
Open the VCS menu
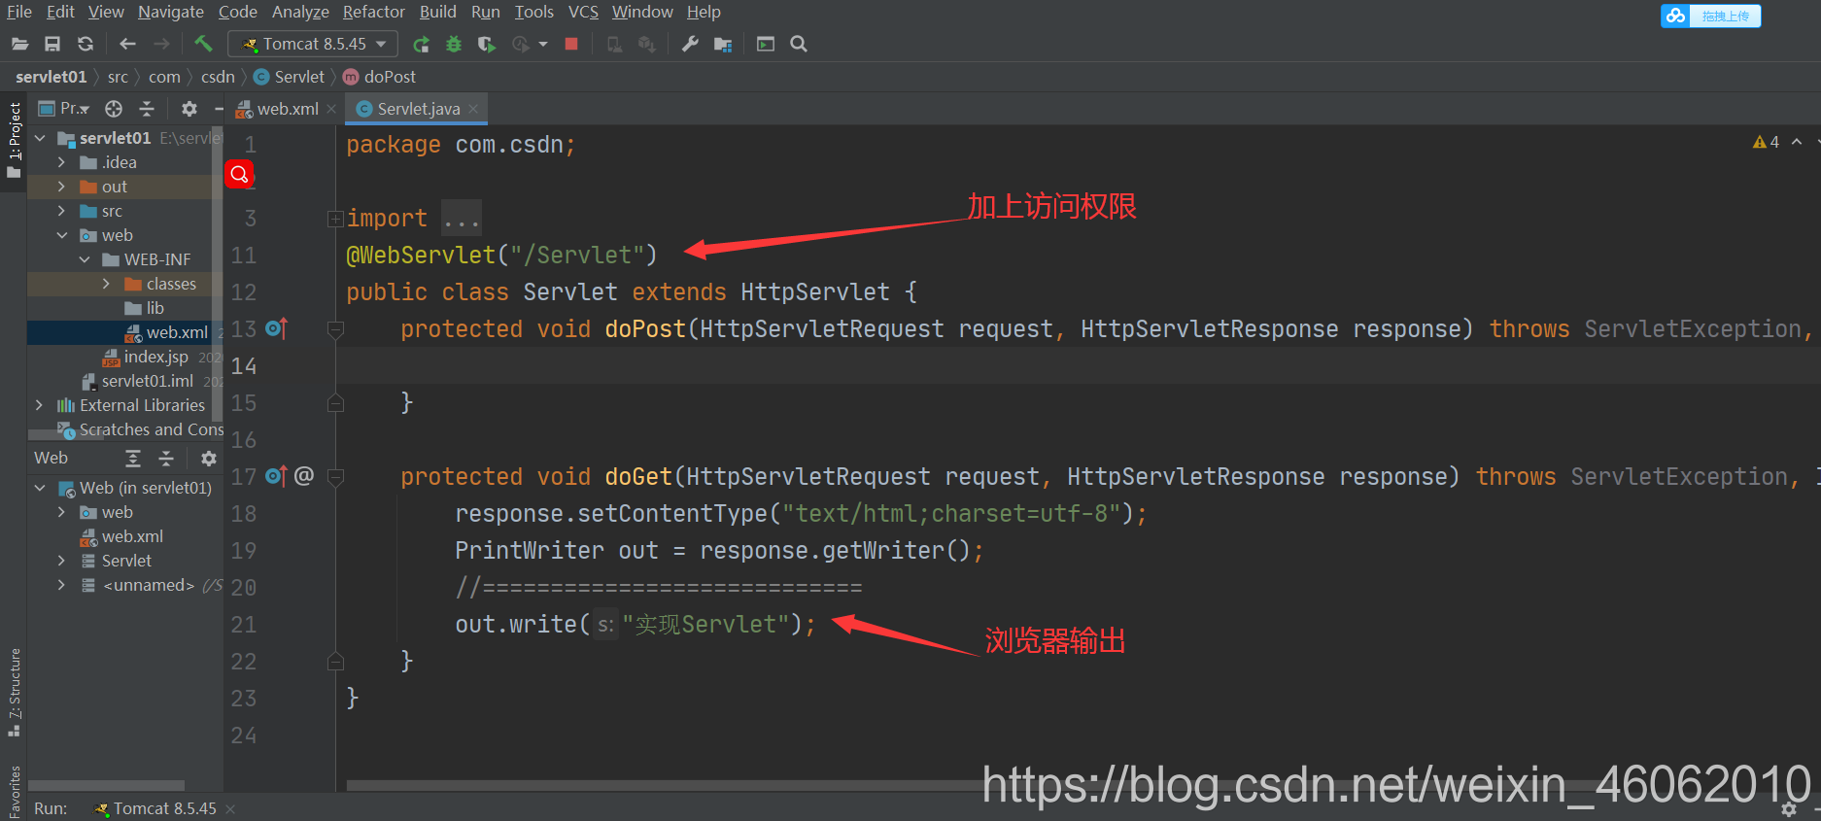coord(583,12)
